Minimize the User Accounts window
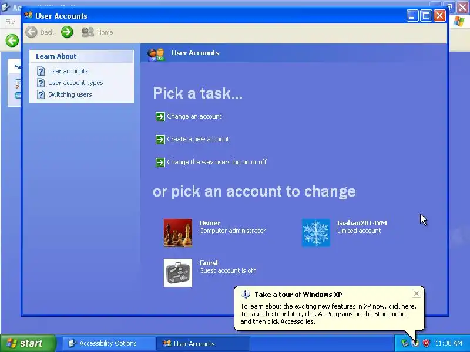470x352 pixels. (412, 16)
